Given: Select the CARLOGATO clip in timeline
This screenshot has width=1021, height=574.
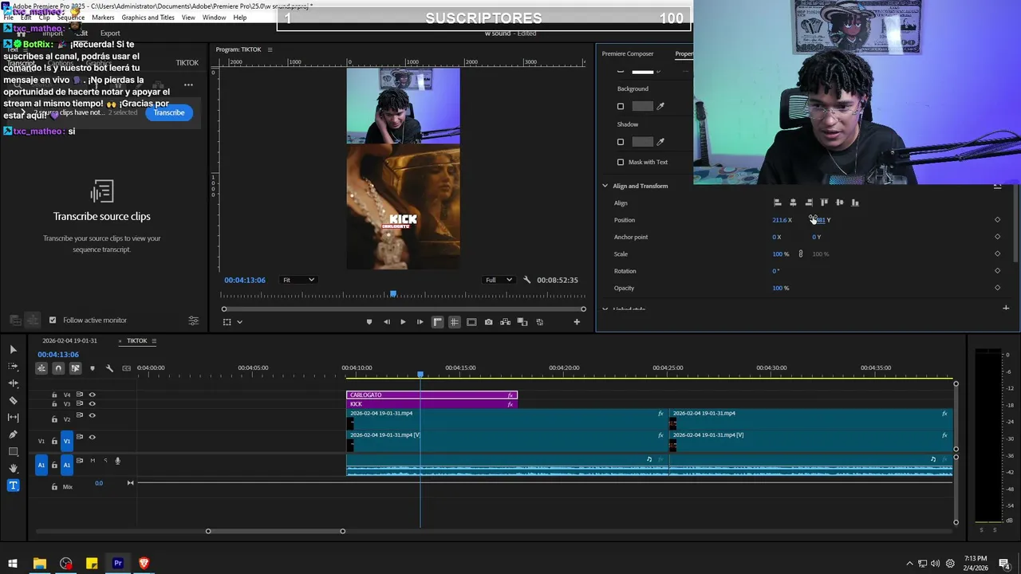Looking at the screenshot, I should point(432,395).
